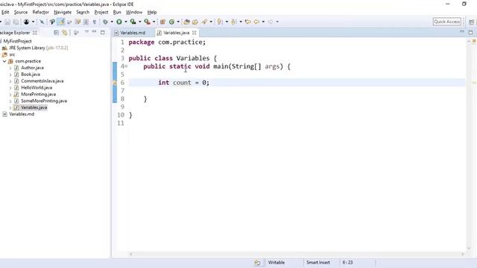477x268 pixels.
Task: Click the Coverage launch icon
Action: tap(133, 22)
